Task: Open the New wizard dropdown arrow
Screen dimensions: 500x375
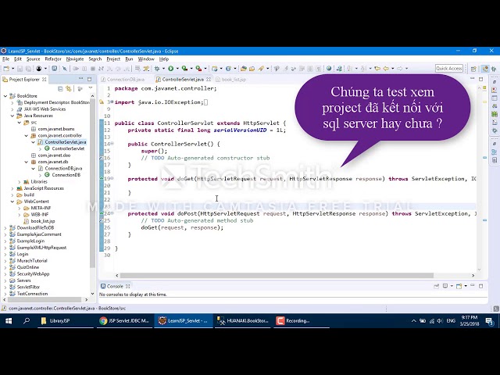Action: pos(12,69)
